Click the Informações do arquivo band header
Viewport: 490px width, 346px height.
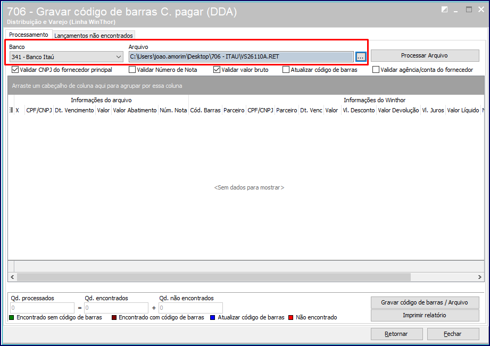pos(101,100)
